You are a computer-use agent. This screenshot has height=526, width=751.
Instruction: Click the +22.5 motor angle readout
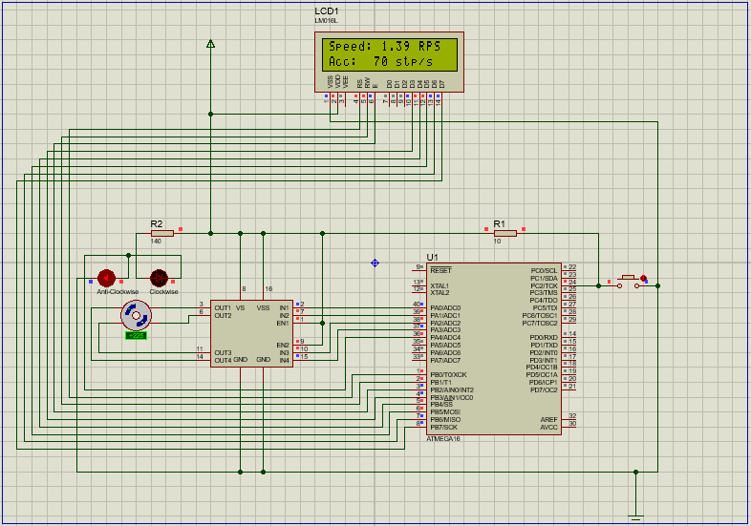point(136,335)
